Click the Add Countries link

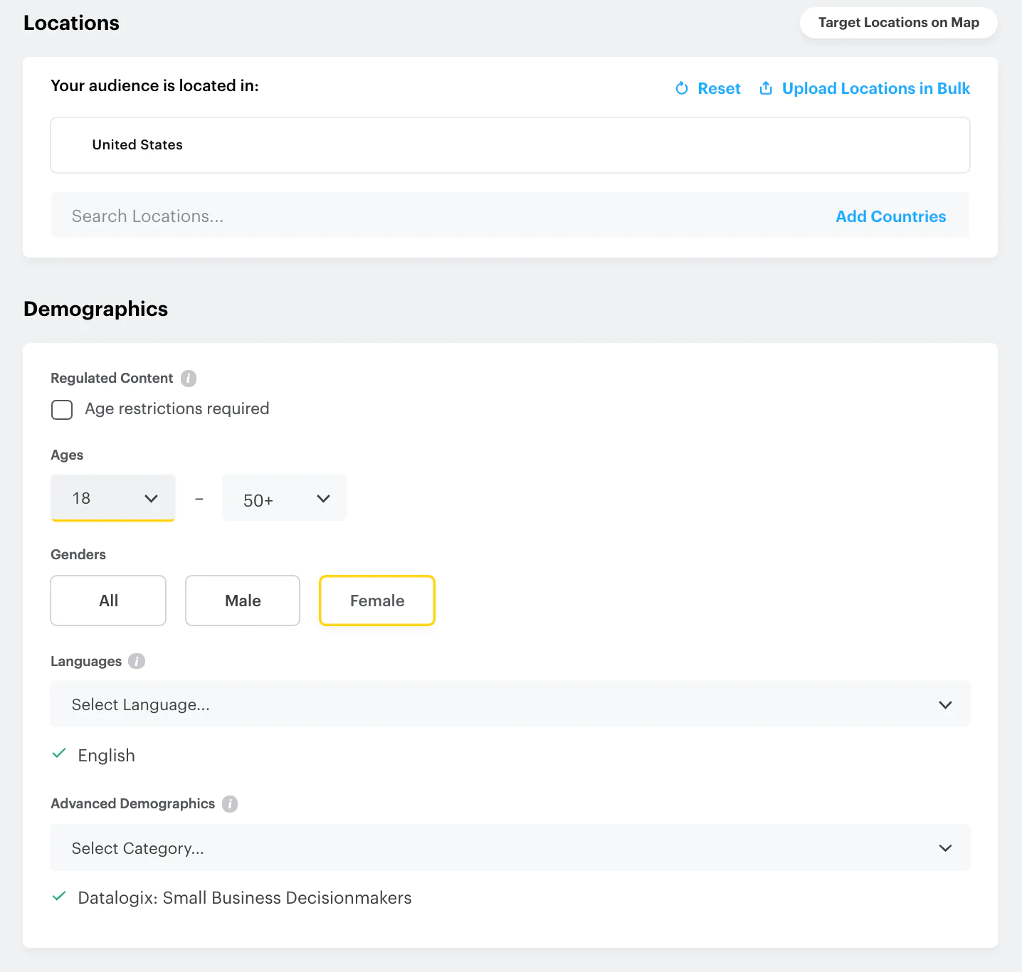coord(890,216)
